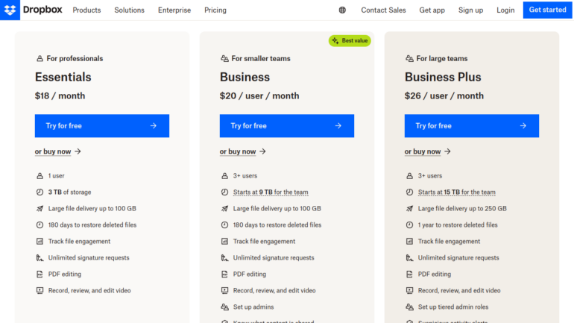Click the $26 / user / month price
The height and width of the screenshot is (323, 574).
444,96
